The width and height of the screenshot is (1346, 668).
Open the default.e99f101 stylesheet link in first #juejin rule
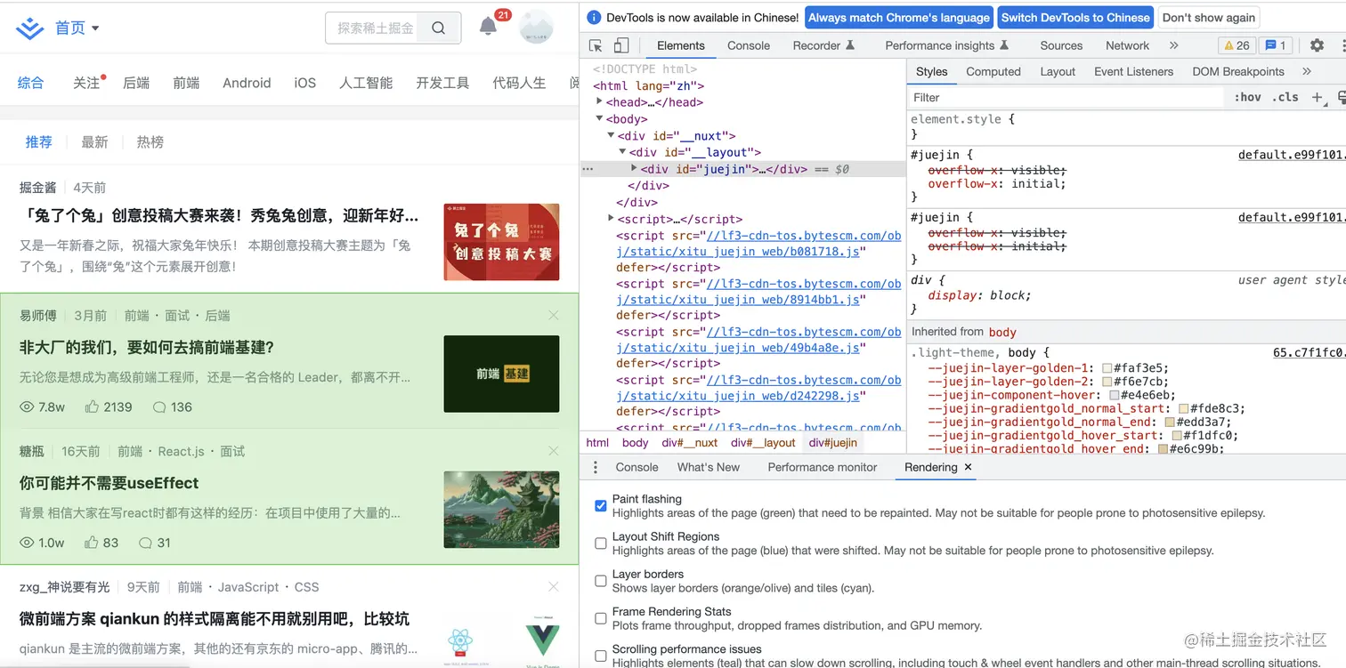(x=1292, y=155)
